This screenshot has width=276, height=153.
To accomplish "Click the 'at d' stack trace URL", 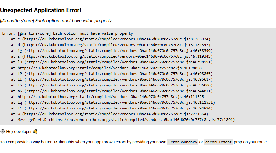I will 116,45.
